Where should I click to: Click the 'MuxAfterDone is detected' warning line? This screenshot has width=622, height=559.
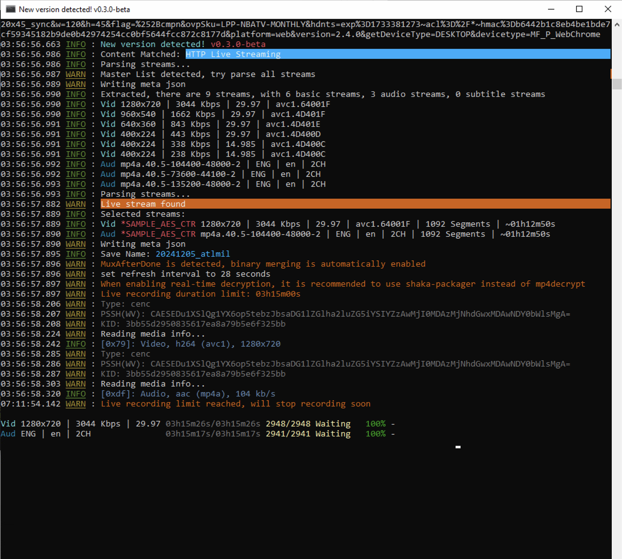coord(262,264)
